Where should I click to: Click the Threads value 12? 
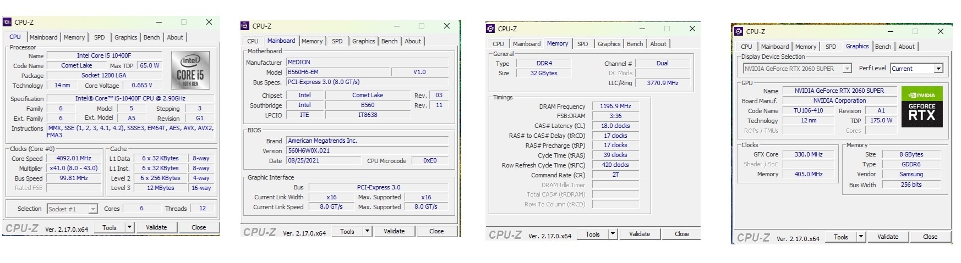203,209
